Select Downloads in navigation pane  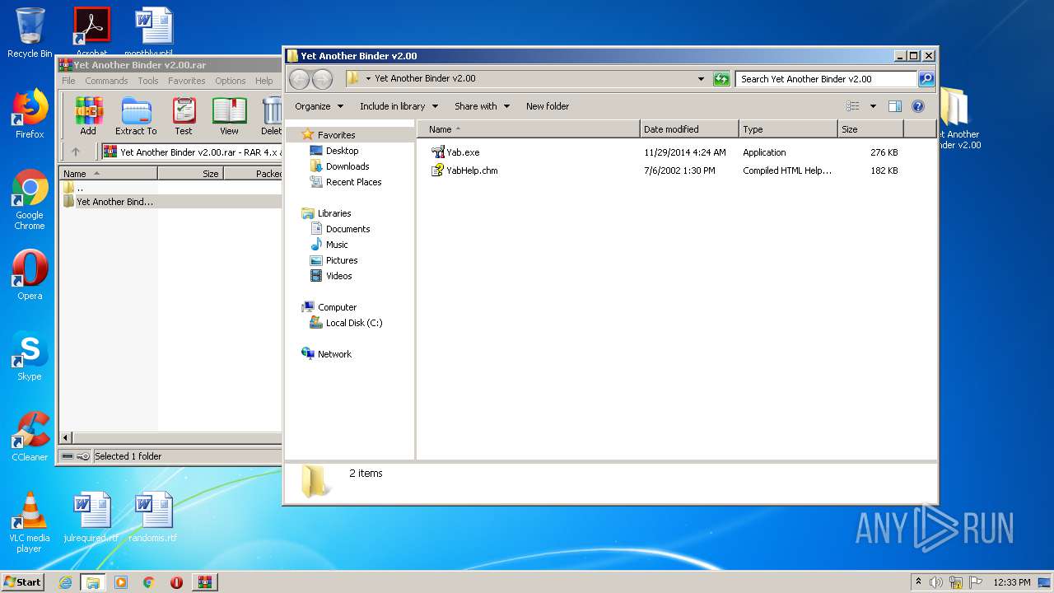pyautogui.click(x=347, y=166)
